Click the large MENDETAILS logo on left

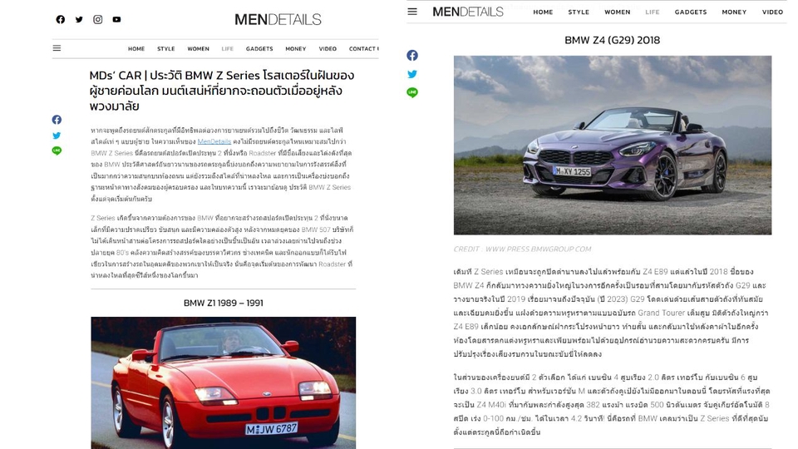[x=278, y=20]
